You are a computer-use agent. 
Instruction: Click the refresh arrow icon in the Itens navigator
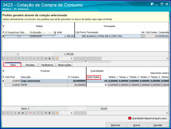point(46,113)
